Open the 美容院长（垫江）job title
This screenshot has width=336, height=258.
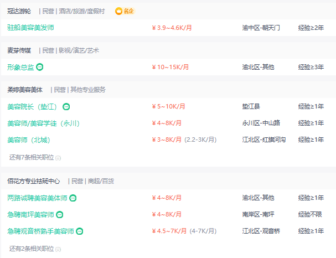pyautogui.click(x=32, y=106)
